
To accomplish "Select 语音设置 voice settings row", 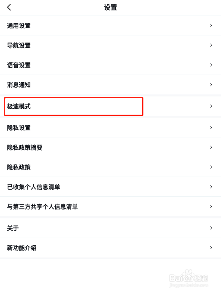I will [x=110, y=65].
